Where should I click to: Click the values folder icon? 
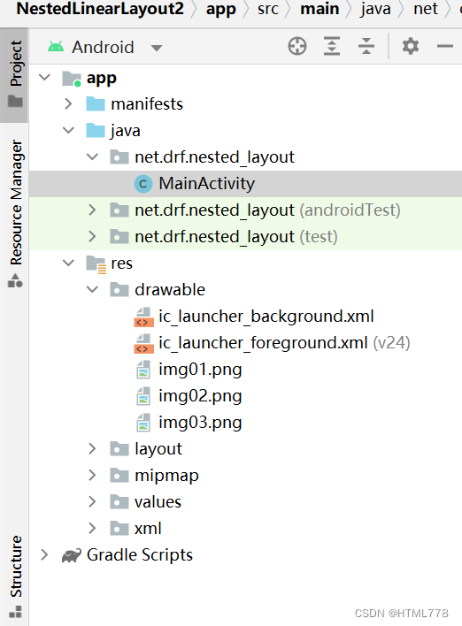(119, 501)
